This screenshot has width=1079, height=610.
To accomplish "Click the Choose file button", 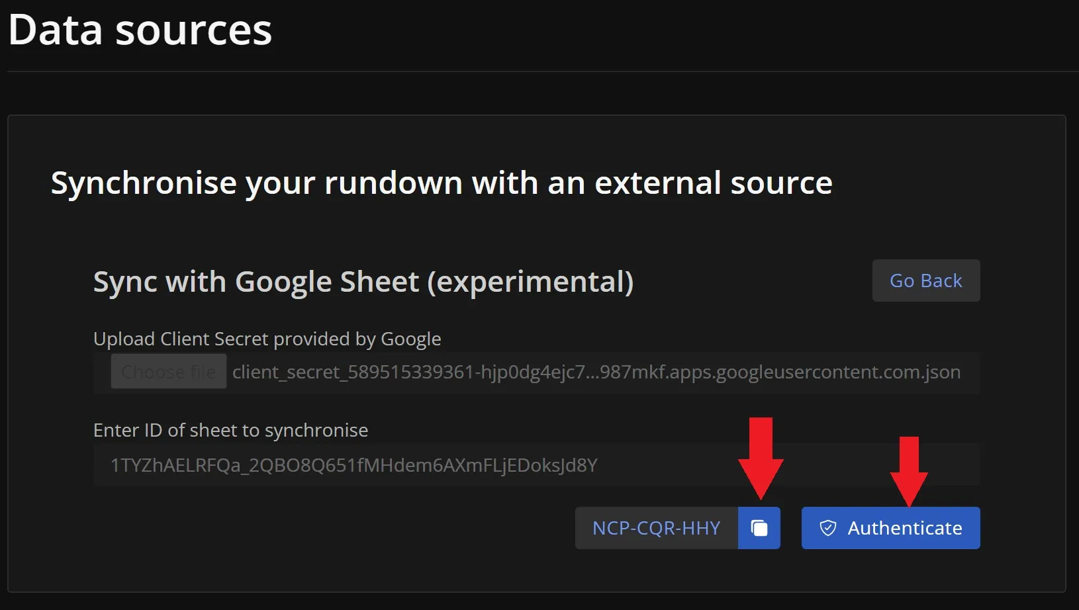I will [168, 372].
